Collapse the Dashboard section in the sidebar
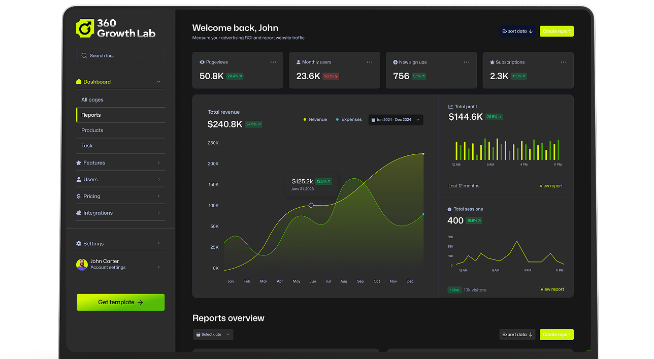The height and width of the screenshot is (359, 654). [x=159, y=81]
